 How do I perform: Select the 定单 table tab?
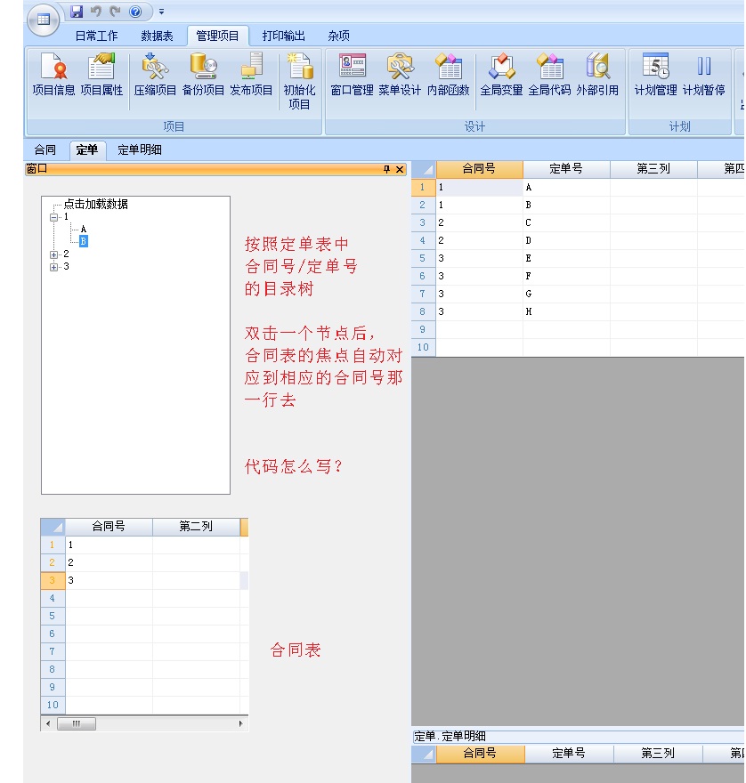(87, 149)
